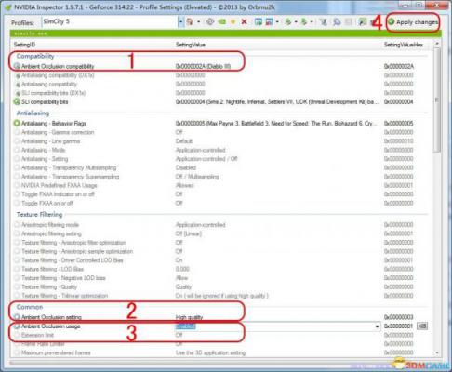The height and width of the screenshot is (372, 452).
Task: Click the second green arrow import icon
Action: coord(304,21)
